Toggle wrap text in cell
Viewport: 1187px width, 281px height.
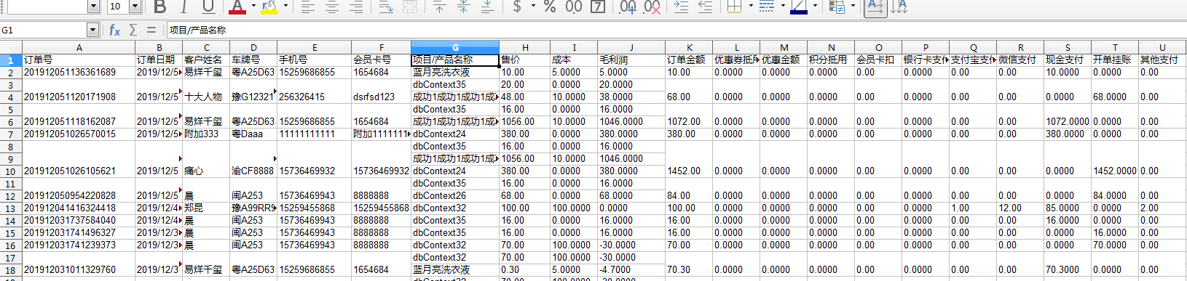coord(387,7)
